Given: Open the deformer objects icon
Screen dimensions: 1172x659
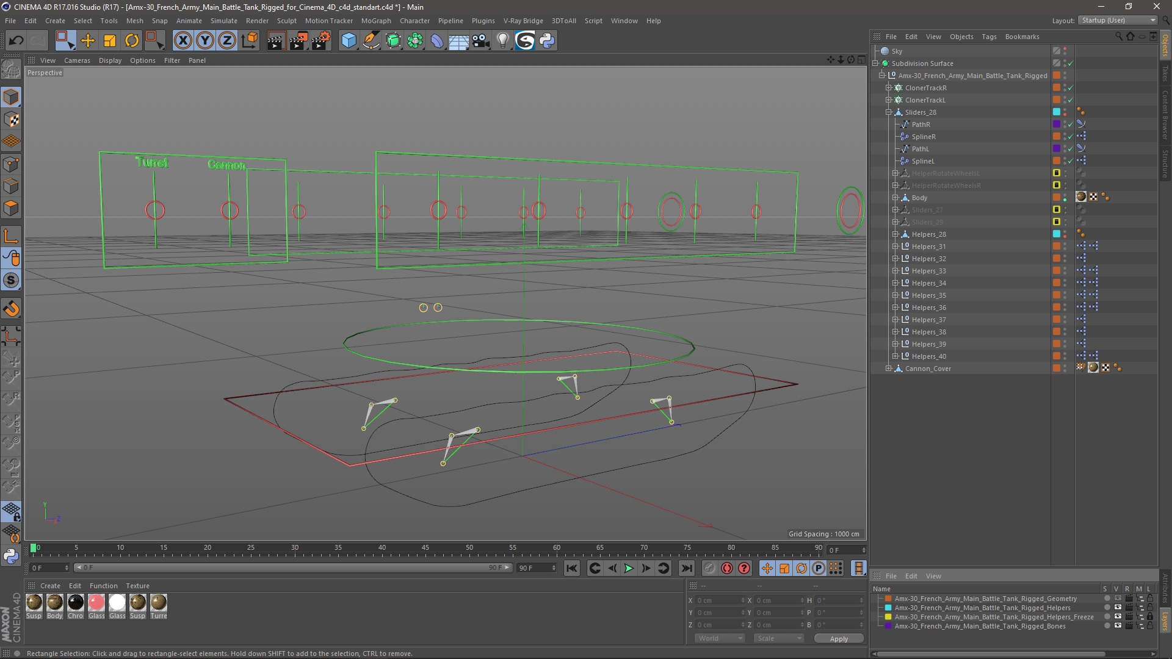Looking at the screenshot, I should coord(438,41).
